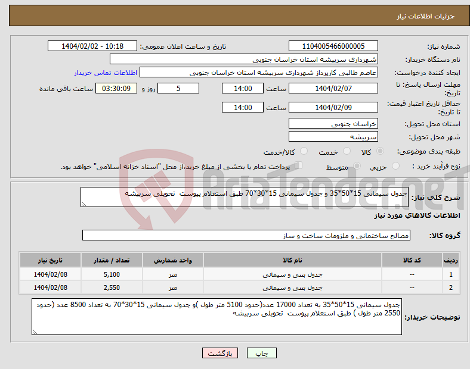Click the delivery city field سربیشه
The image size is (470, 369).
333,137
